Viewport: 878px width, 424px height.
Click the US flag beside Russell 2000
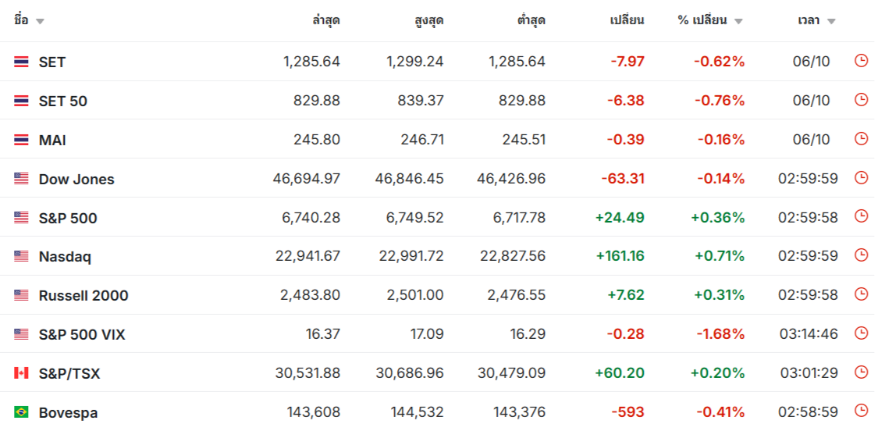[x=21, y=295]
